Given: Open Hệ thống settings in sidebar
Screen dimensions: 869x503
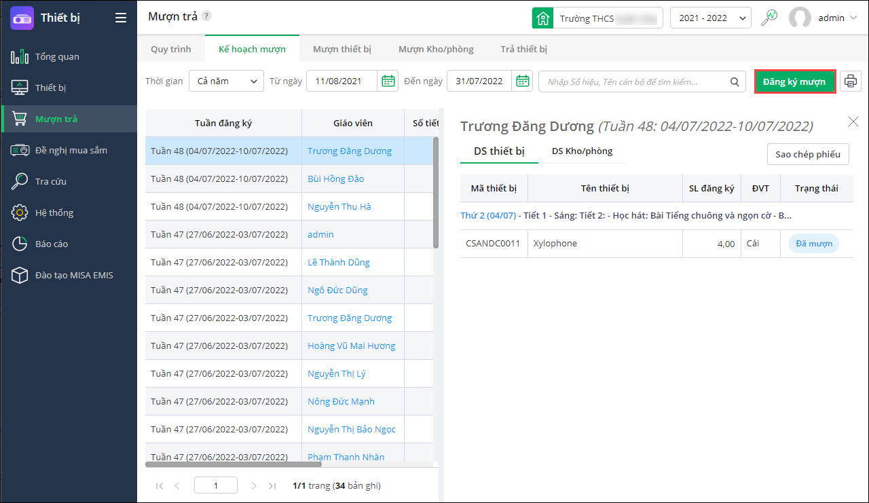Looking at the screenshot, I should (69, 212).
